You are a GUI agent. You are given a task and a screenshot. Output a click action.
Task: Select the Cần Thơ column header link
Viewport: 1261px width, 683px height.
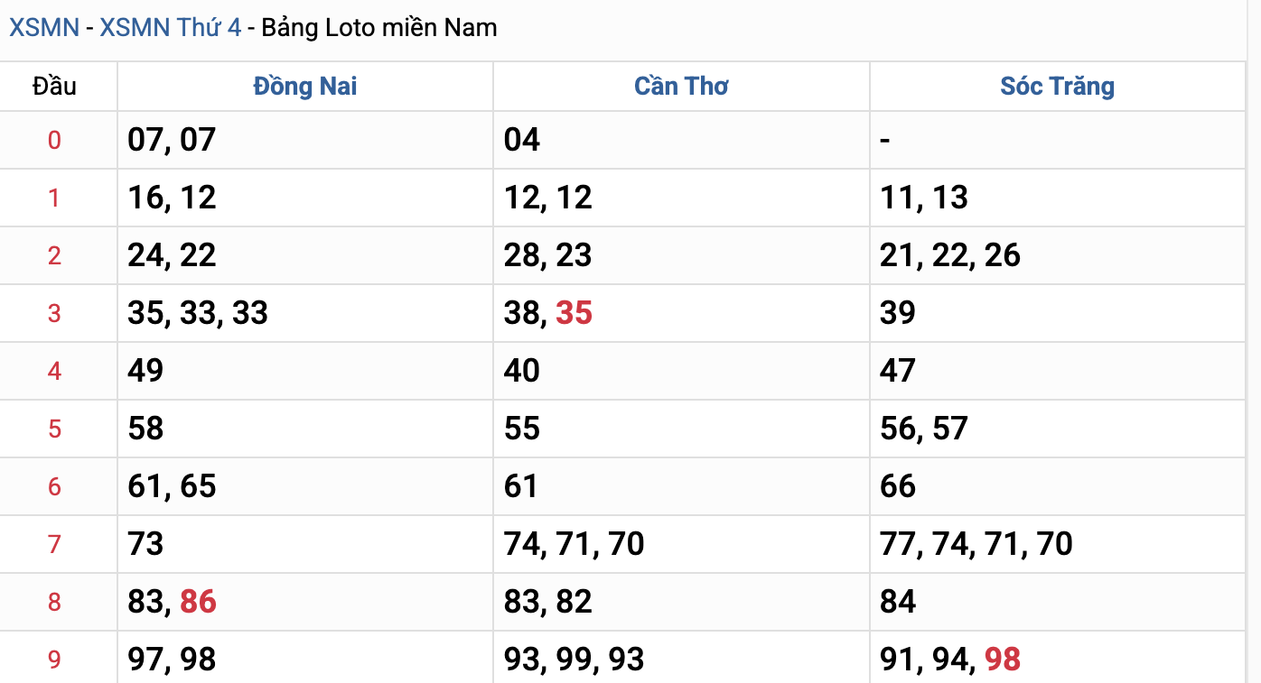[681, 87]
